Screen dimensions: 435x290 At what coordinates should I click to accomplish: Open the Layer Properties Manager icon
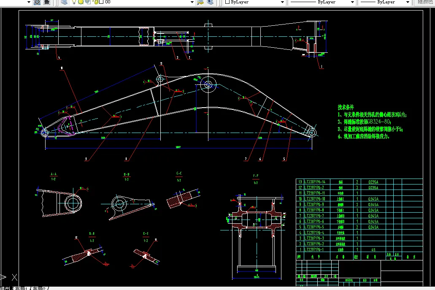(x=64, y=2)
